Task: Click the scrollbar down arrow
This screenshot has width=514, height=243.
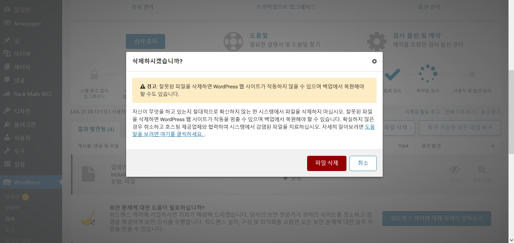Action: (x=511, y=240)
